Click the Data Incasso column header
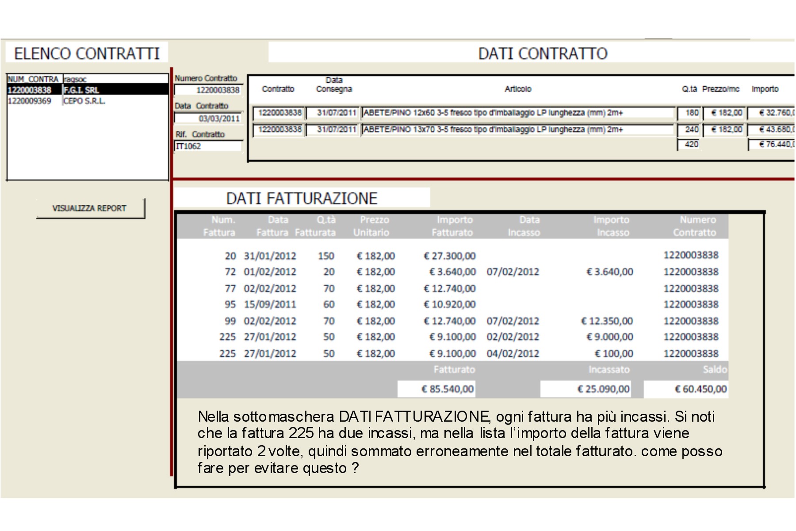This screenshot has height=531, width=796. [524, 226]
